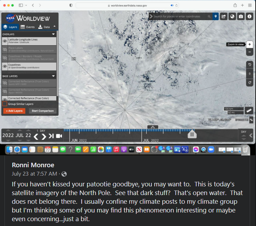
Task: Open the measure ruler tool
Action: pyautogui.click(x=249, y=111)
